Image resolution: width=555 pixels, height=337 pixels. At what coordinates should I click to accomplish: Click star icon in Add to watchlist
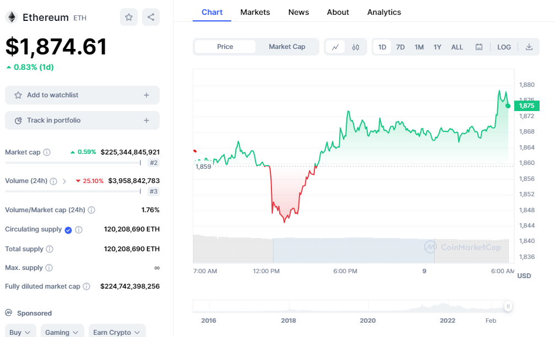18,95
